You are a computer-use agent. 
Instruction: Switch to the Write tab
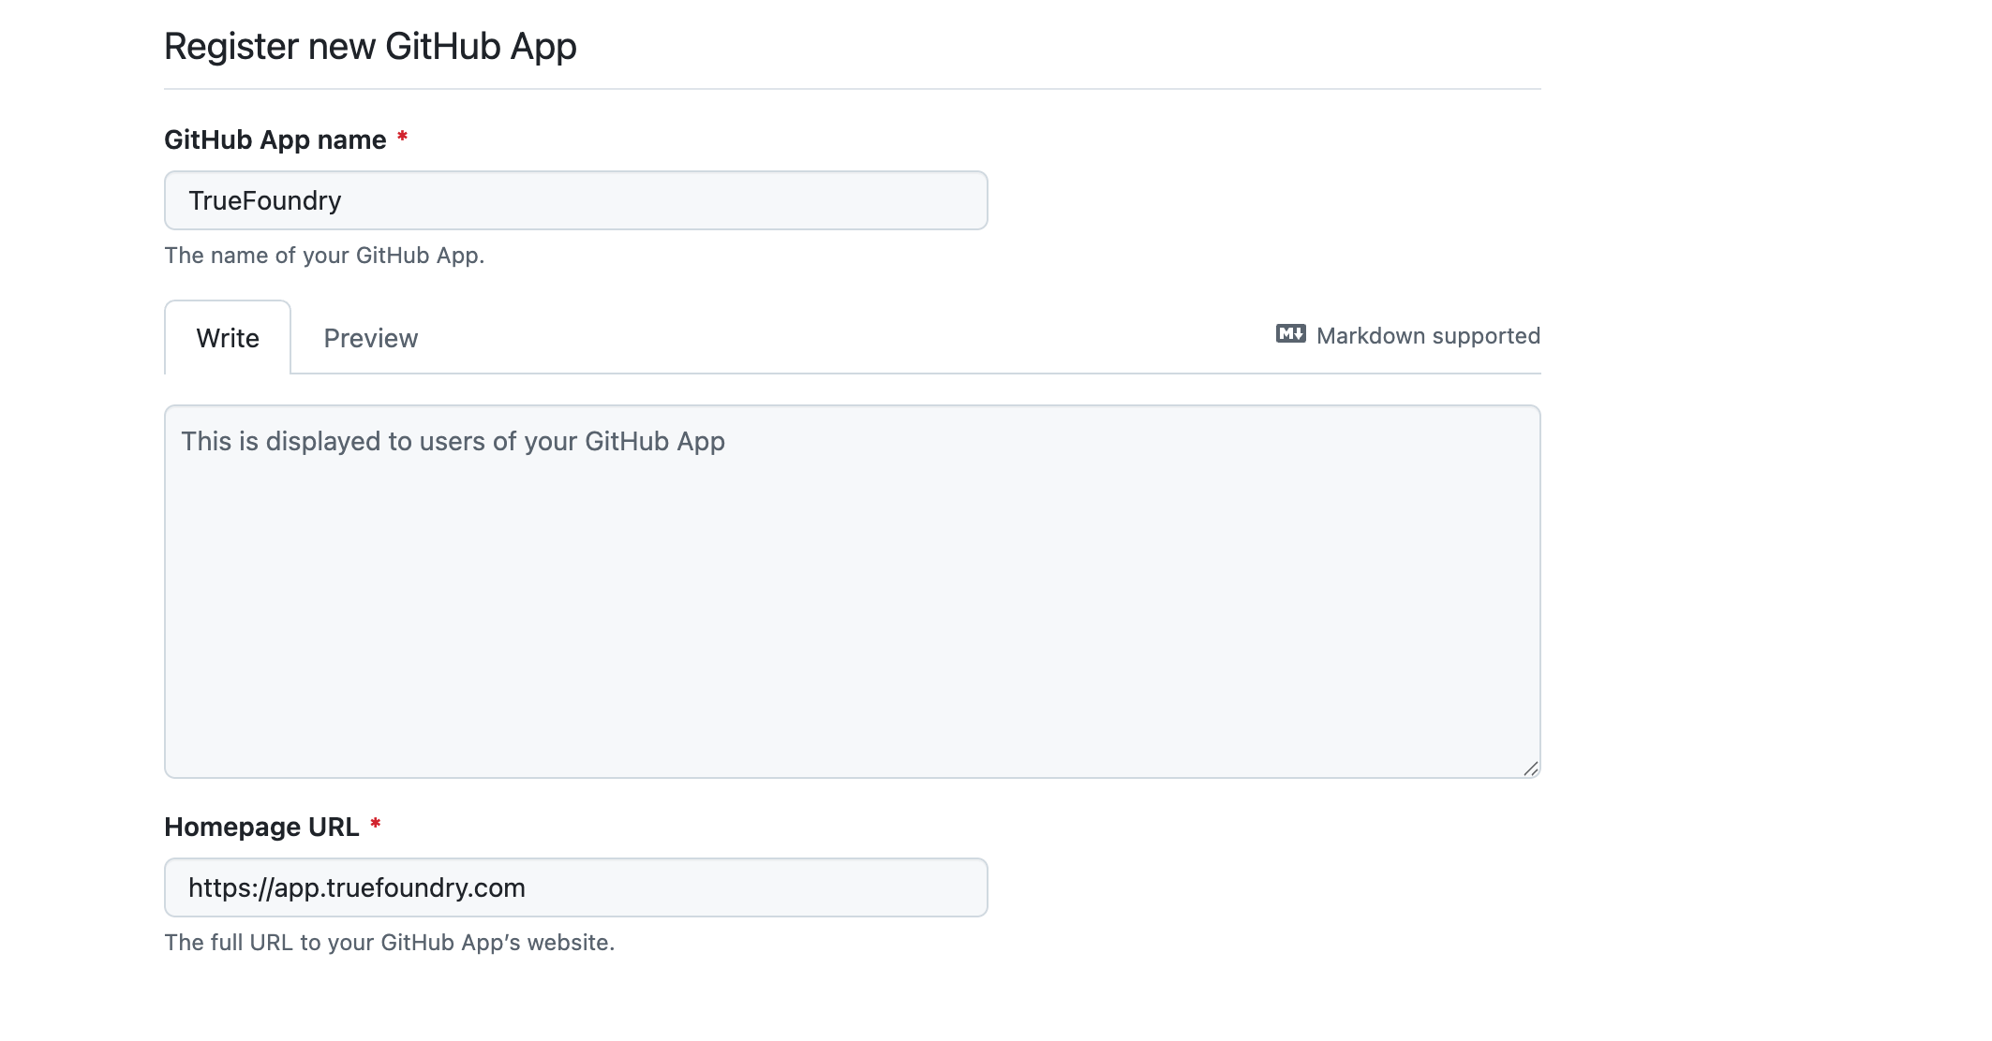(x=228, y=338)
